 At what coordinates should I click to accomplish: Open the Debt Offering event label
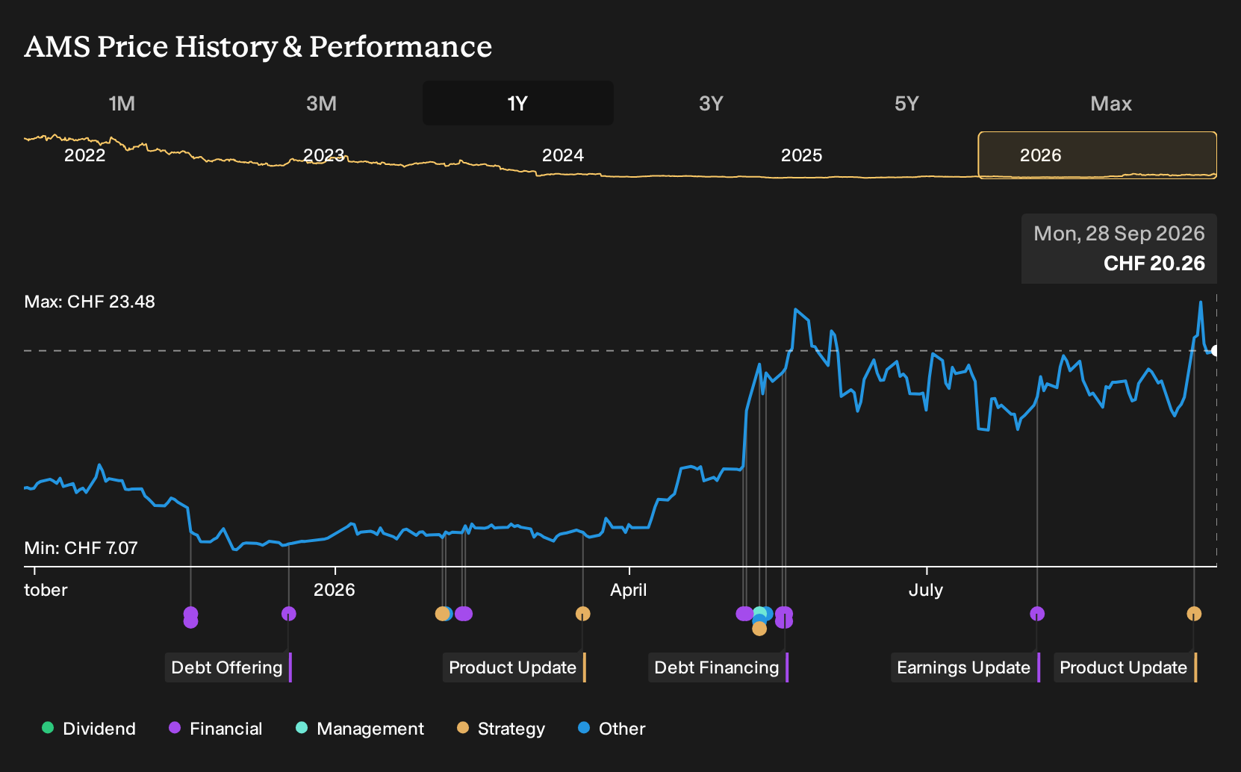[x=228, y=667]
